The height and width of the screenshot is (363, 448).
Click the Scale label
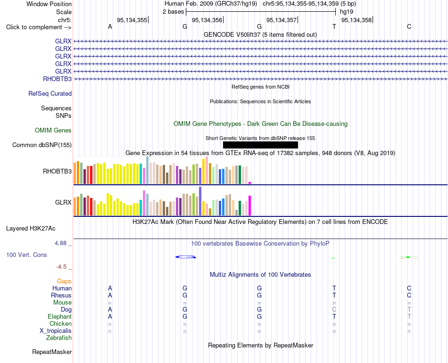click(64, 12)
